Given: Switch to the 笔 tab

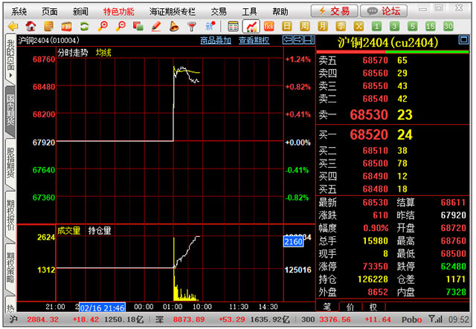Looking at the screenshot, I should (x=327, y=307).
